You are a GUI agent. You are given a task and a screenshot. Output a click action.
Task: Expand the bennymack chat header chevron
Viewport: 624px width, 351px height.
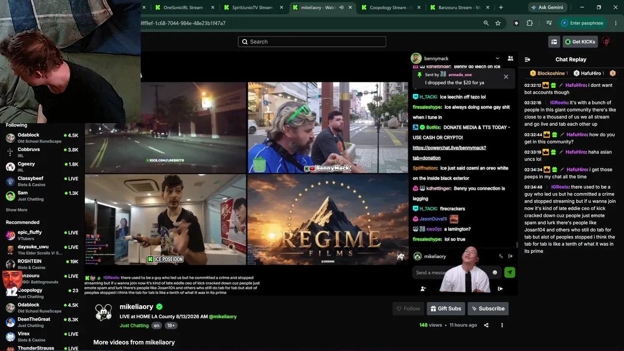coord(497,58)
